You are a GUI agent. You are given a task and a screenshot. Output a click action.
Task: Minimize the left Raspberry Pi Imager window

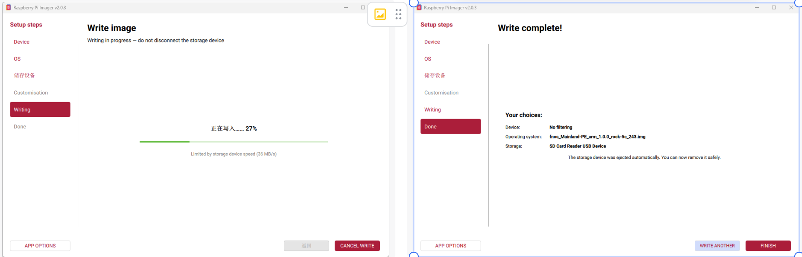point(346,7)
